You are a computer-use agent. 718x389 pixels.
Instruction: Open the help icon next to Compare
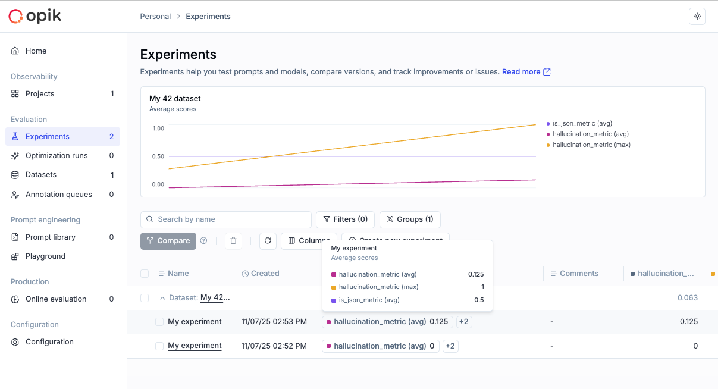coord(203,241)
